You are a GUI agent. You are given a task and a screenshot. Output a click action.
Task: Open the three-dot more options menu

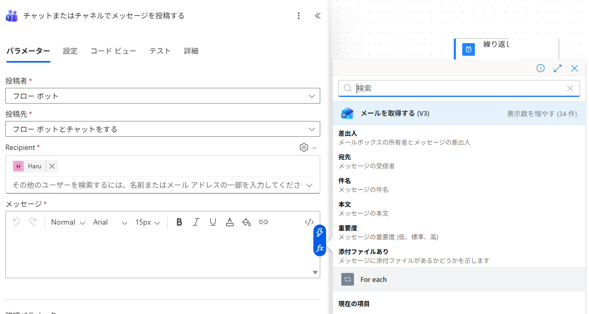299,16
